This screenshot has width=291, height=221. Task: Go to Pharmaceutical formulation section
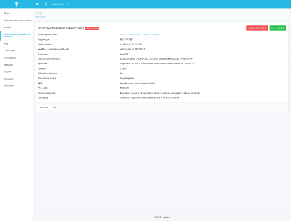(x=17, y=20)
